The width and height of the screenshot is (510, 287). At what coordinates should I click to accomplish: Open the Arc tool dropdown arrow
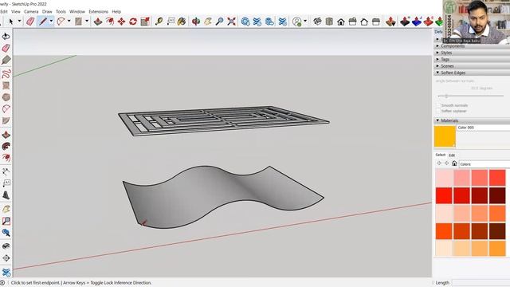point(69,22)
